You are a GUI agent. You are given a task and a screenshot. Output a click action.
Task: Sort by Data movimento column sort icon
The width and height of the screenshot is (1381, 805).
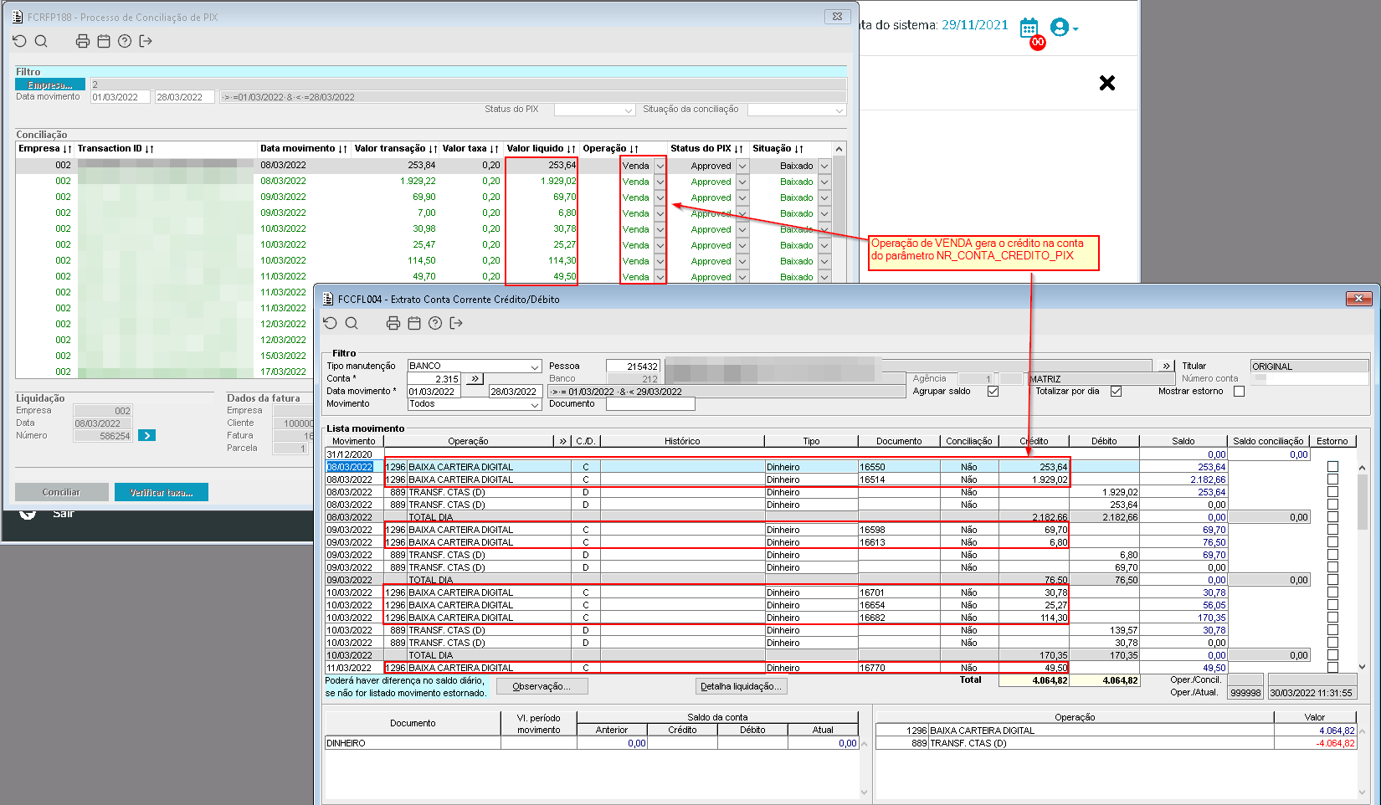tap(342, 149)
